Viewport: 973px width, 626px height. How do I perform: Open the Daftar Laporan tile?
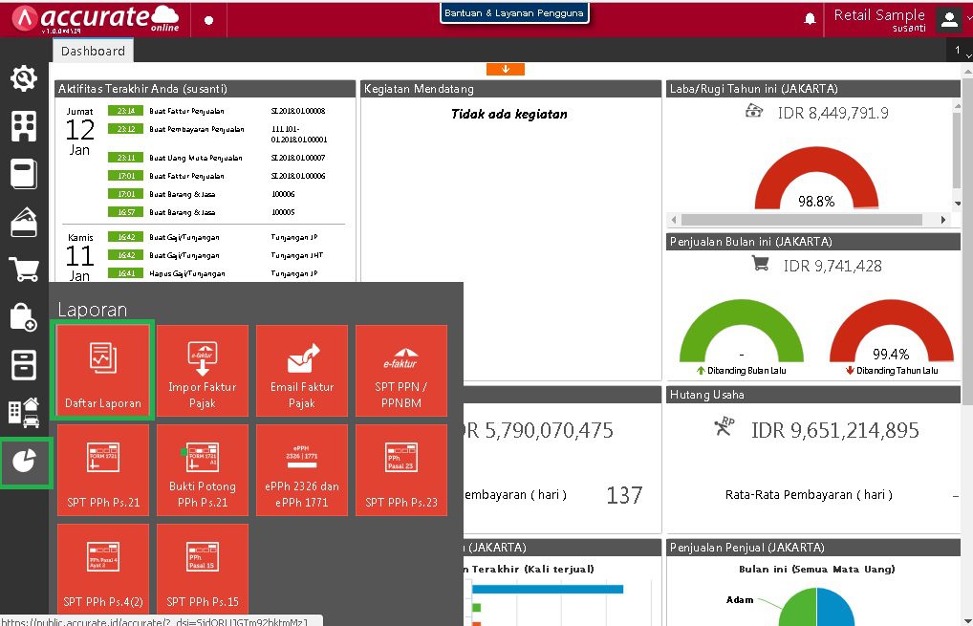pyautogui.click(x=102, y=371)
